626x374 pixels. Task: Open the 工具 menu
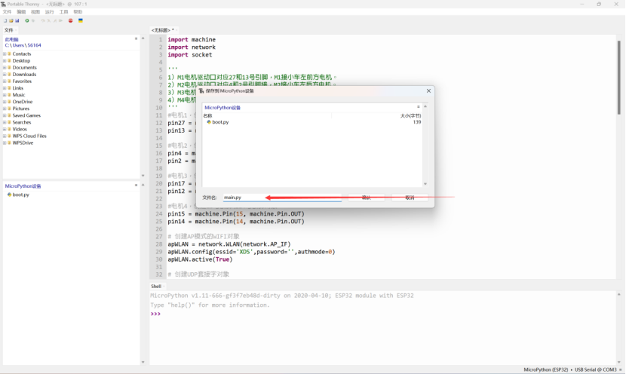64,12
